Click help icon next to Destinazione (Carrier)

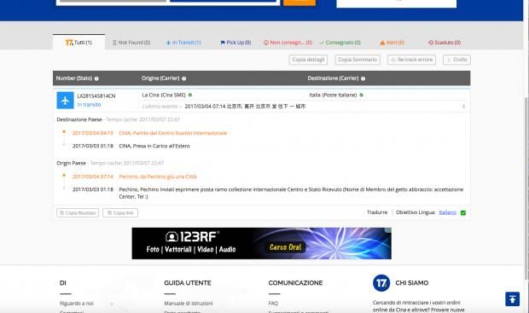pyautogui.click(x=363, y=78)
